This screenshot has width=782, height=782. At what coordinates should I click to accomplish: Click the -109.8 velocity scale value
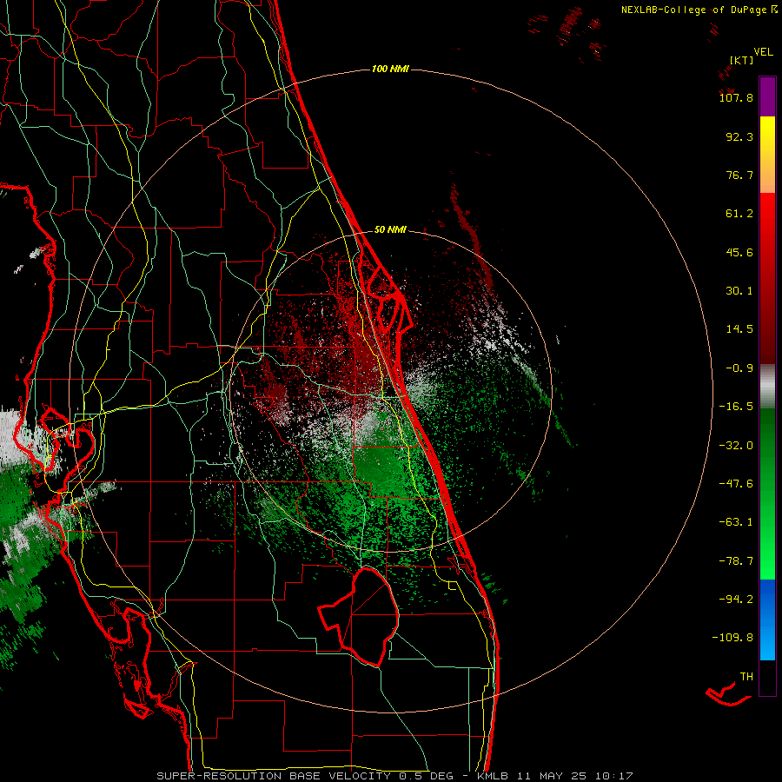[732, 638]
